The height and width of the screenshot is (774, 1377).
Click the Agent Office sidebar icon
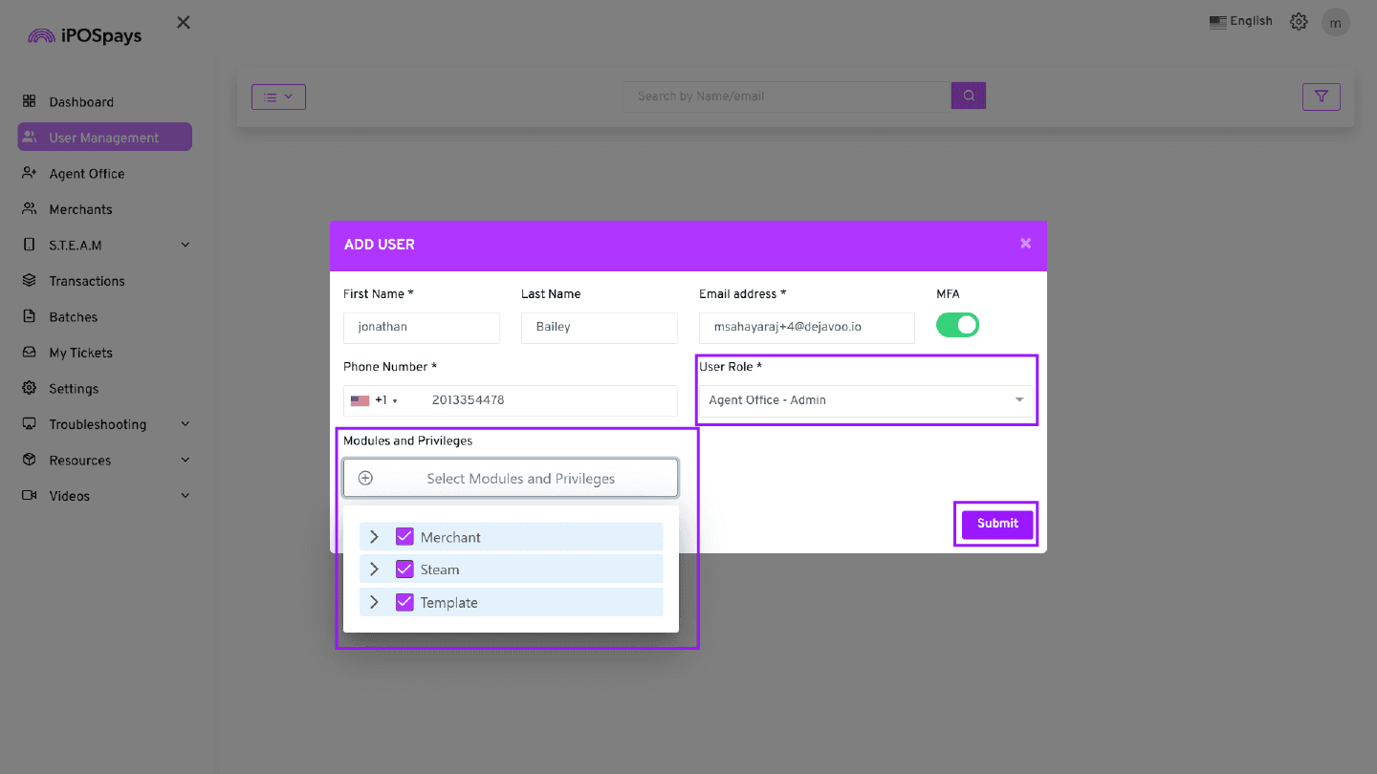click(x=30, y=173)
